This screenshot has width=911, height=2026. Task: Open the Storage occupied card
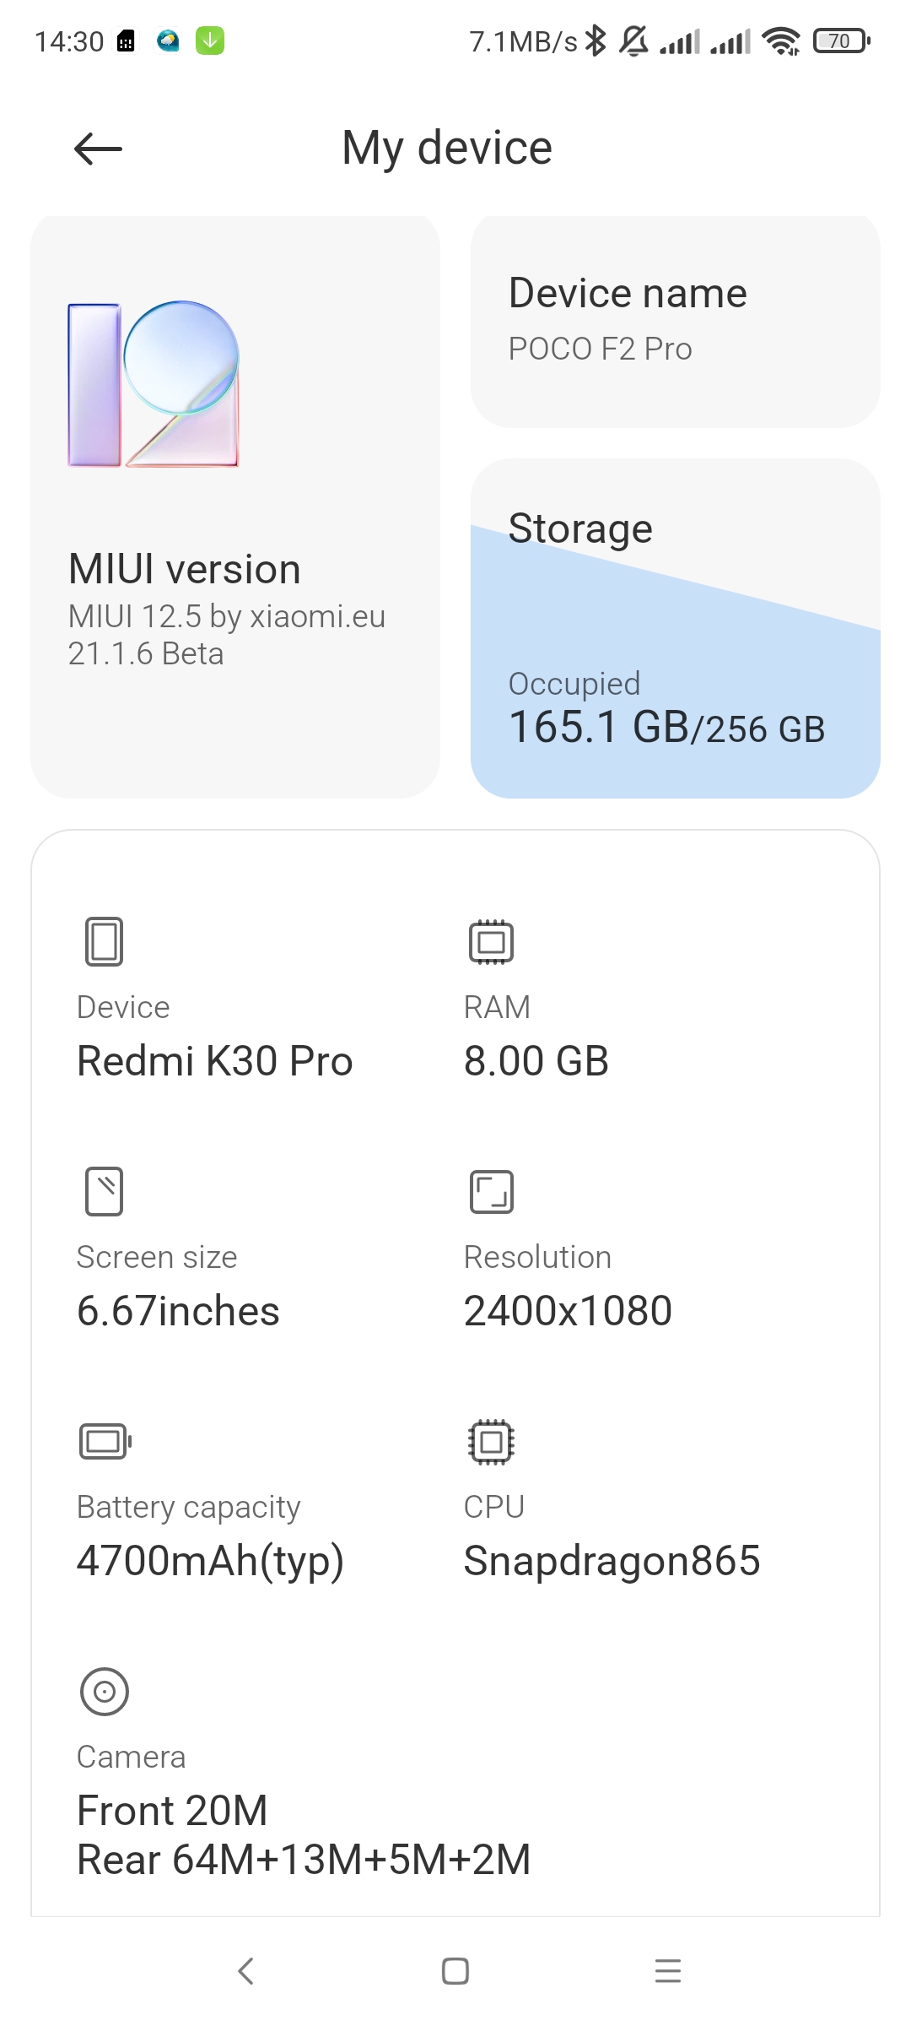pos(676,628)
